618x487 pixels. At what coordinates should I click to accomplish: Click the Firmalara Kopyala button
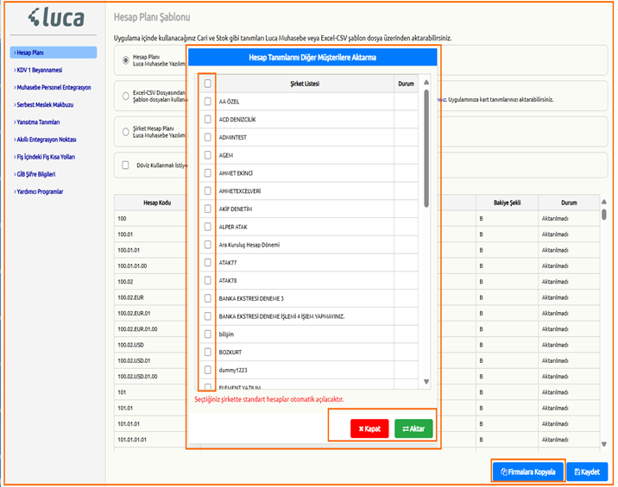(x=528, y=471)
